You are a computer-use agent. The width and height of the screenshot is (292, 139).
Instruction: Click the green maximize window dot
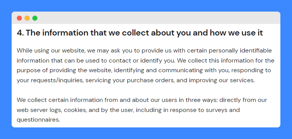coord(35,18)
